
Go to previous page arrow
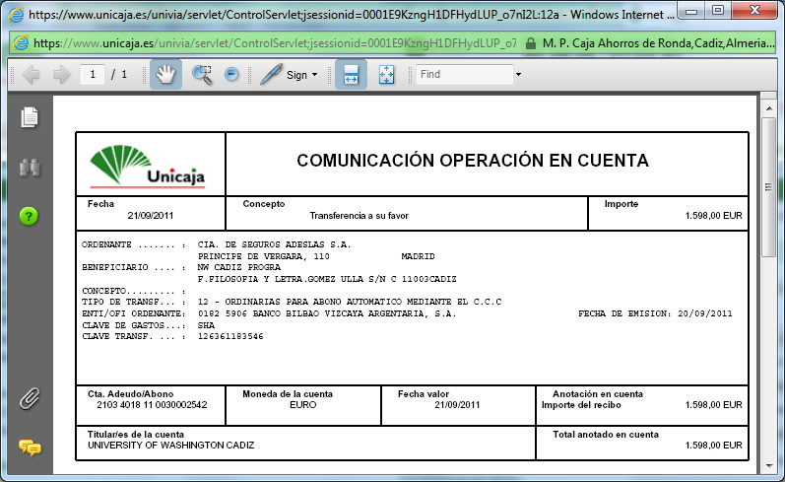click(x=32, y=75)
